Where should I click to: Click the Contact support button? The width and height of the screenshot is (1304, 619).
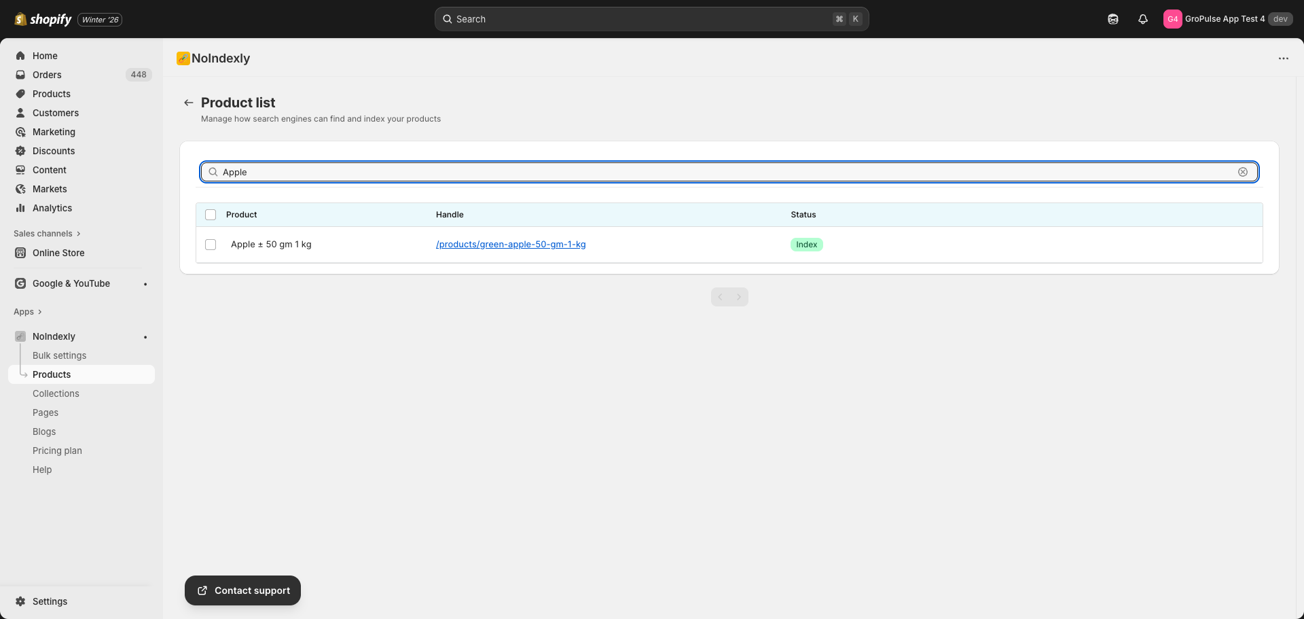click(242, 590)
